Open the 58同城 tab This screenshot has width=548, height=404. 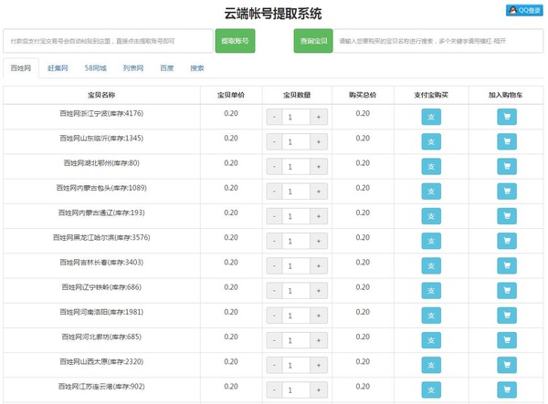[x=95, y=68]
